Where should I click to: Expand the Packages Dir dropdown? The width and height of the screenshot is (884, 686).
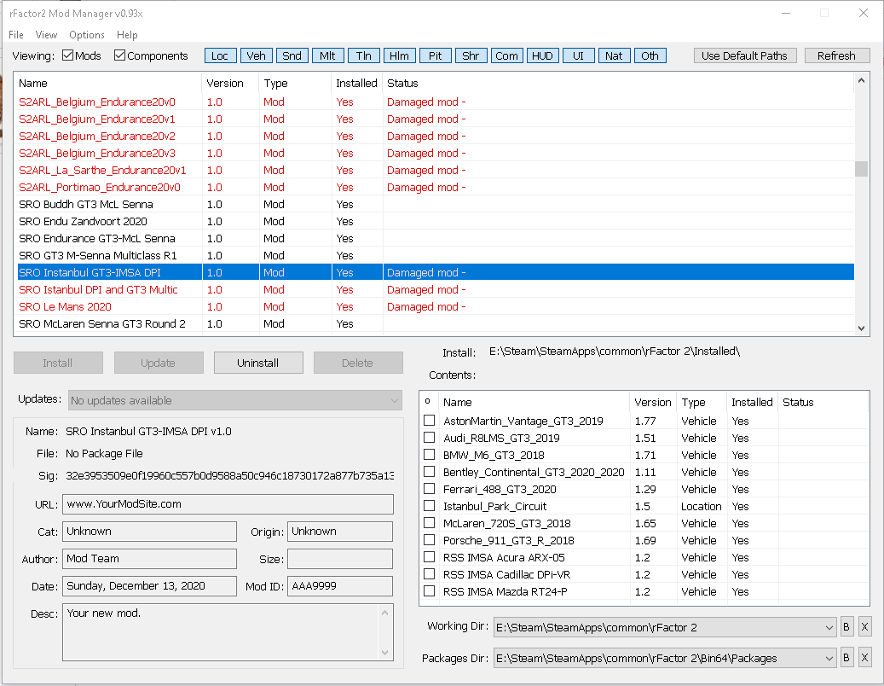click(829, 658)
